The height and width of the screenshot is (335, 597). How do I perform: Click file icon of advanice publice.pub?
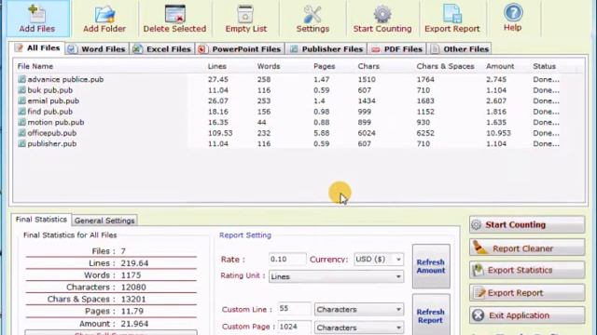[x=21, y=79]
